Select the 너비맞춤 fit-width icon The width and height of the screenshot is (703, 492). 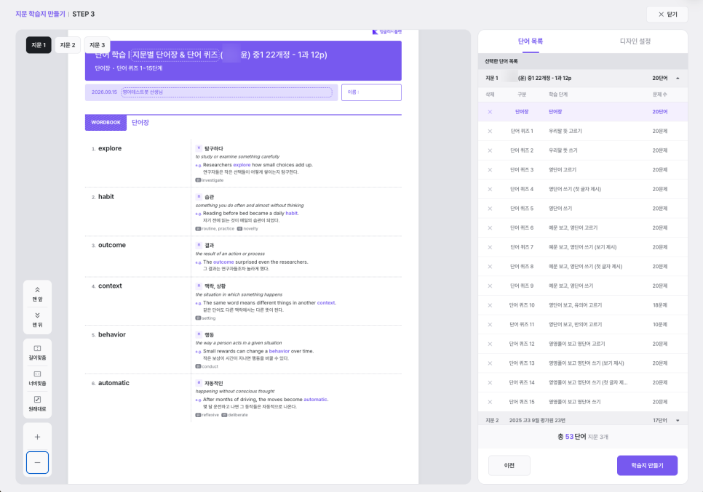pyautogui.click(x=37, y=378)
